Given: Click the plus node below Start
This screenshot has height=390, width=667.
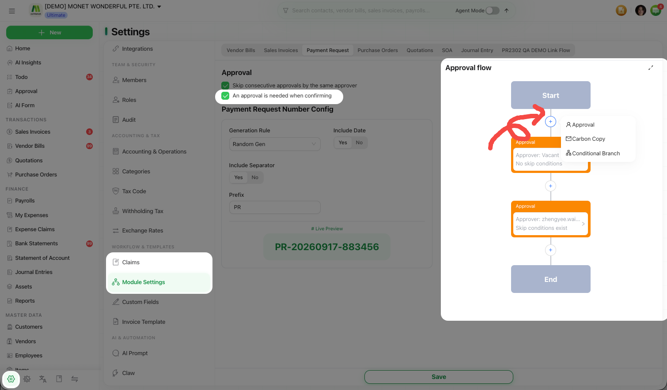Looking at the screenshot, I should coord(550,121).
